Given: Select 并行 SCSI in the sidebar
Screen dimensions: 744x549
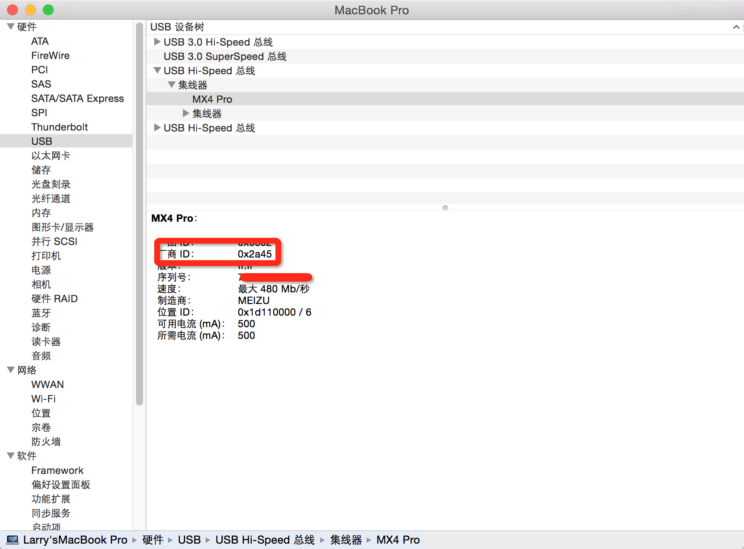Looking at the screenshot, I should click(55, 241).
